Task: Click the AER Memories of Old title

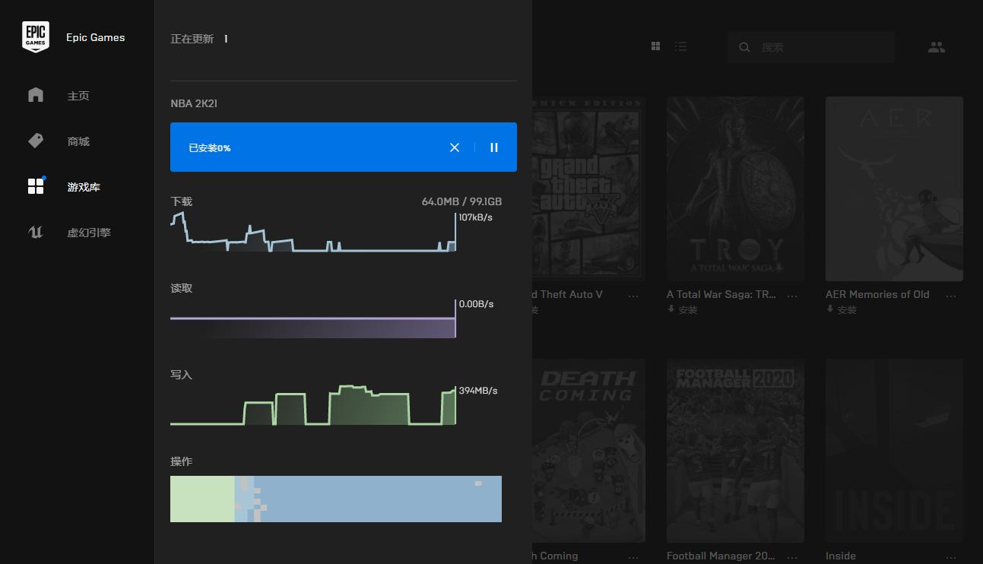Action: coord(877,294)
